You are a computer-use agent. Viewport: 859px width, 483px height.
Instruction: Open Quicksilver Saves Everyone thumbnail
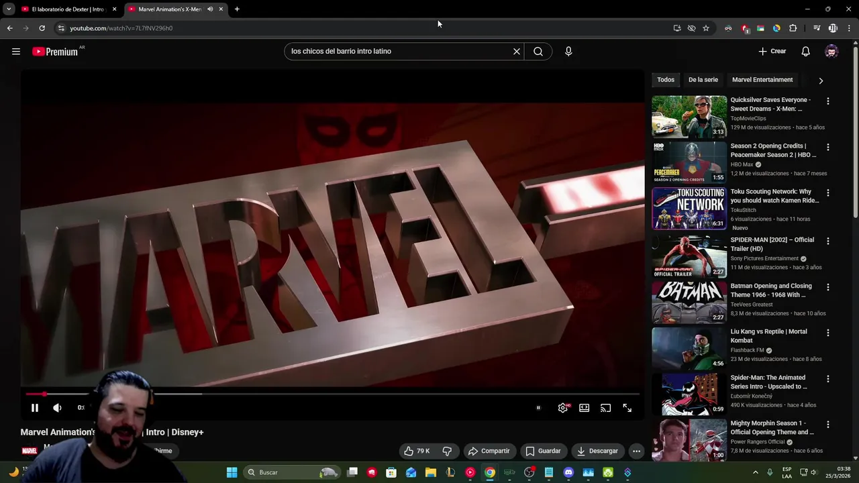click(689, 117)
